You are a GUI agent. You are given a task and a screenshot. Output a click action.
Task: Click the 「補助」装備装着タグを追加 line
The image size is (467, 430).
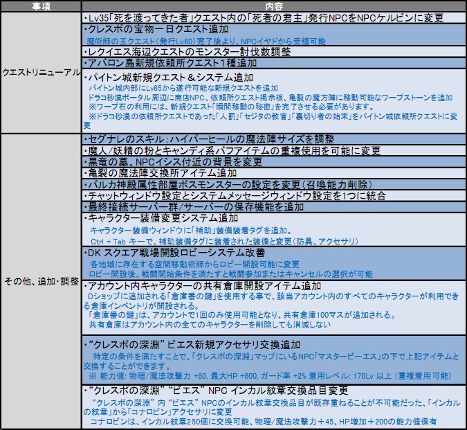point(191,231)
